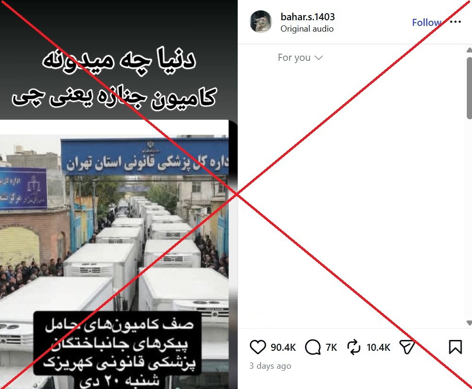
Task: Open the bahar.s.1403 username link
Action: (307, 17)
